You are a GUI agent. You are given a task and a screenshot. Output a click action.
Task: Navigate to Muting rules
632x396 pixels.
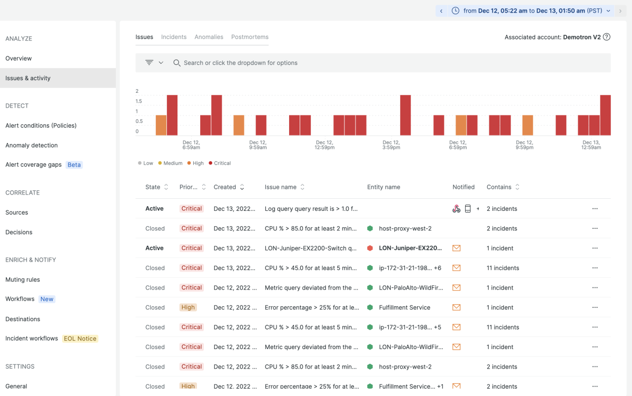pos(23,279)
